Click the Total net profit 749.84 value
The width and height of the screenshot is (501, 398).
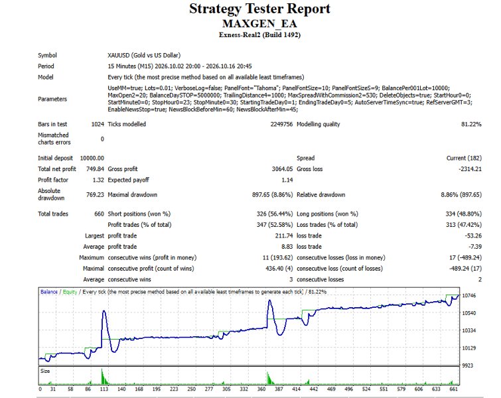point(95,169)
